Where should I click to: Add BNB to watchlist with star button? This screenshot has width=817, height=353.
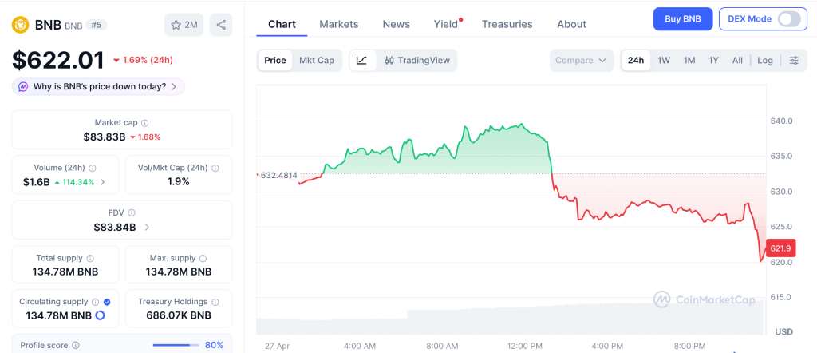[184, 25]
